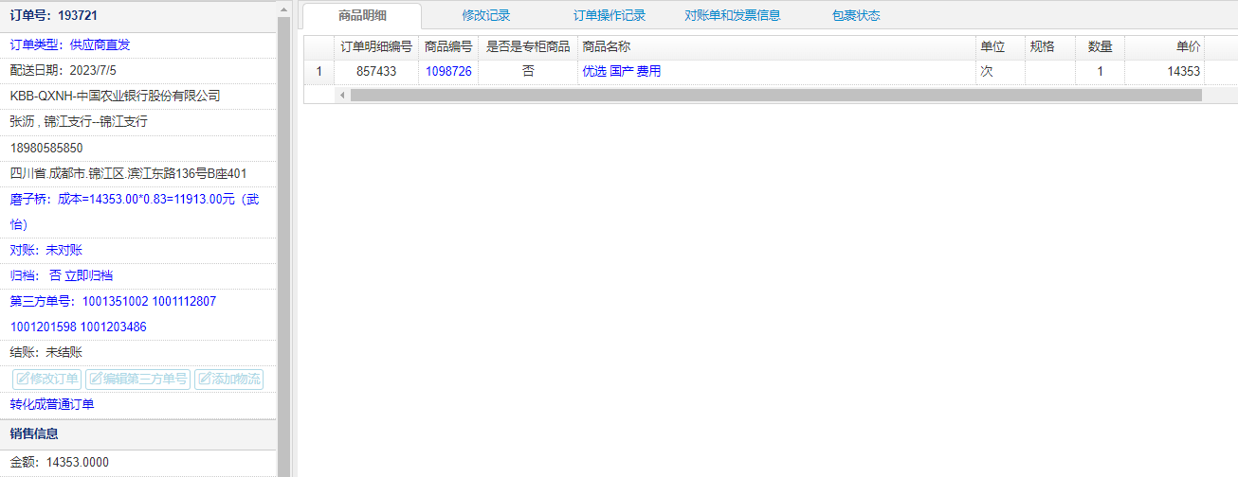Click the 规格 column header
Image resolution: width=1238 pixels, height=477 pixels.
click(1050, 46)
